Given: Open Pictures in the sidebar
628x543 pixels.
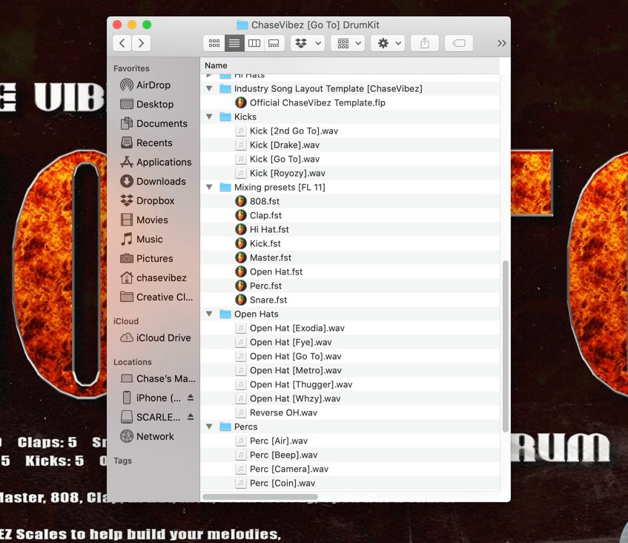Looking at the screenshot, I should [x=155, y=258].
